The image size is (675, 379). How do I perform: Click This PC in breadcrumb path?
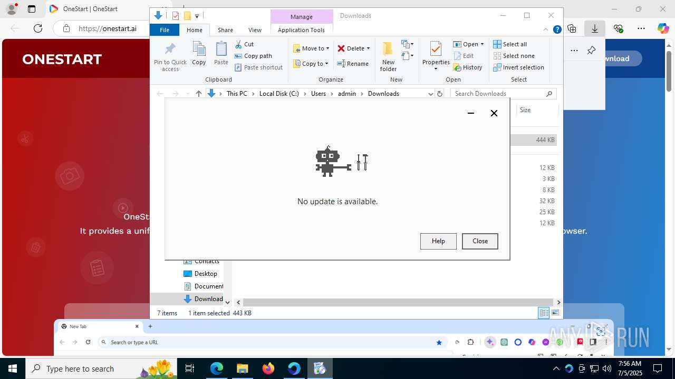pyautogui.click(x=237, y=94)
